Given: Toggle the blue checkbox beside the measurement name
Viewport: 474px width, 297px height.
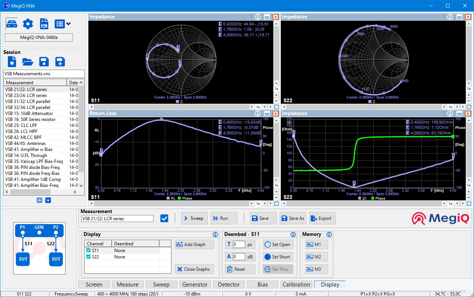Looking at the screenshot, I should pyautogui.click(x=164, y=218).
